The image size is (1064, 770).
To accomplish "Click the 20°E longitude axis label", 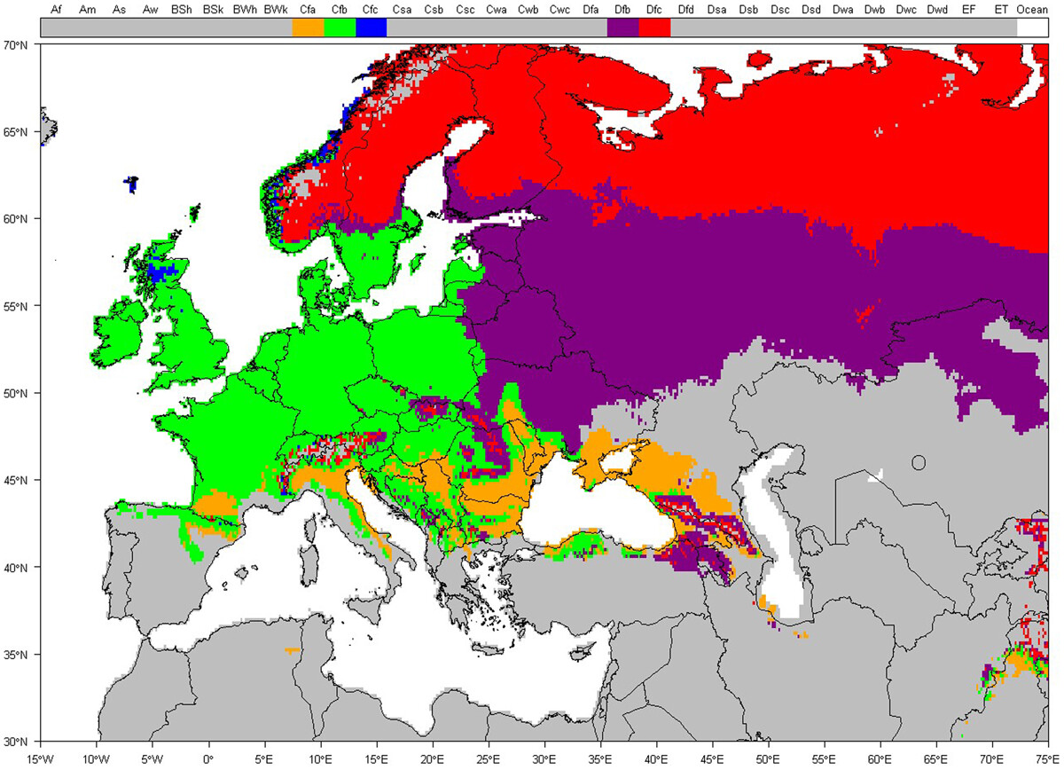I will tap(432, 758).
